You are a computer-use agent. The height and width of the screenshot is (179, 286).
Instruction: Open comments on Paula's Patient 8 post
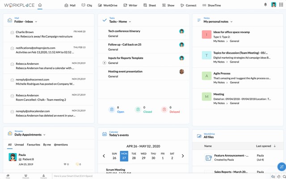coord(77,164)
